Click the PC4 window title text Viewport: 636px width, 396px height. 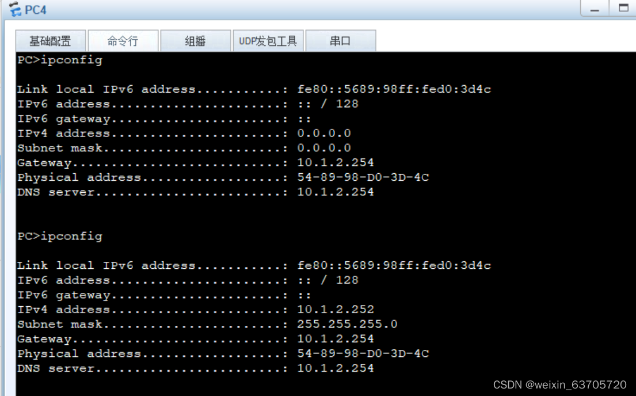tap(36, 9)
